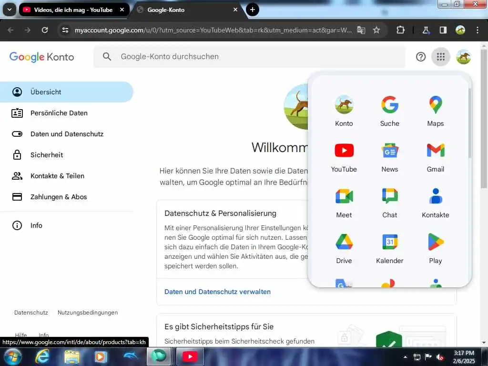Open Google Drive from apps grid
The height and width of the screenshot is (366, 488).
344,248
